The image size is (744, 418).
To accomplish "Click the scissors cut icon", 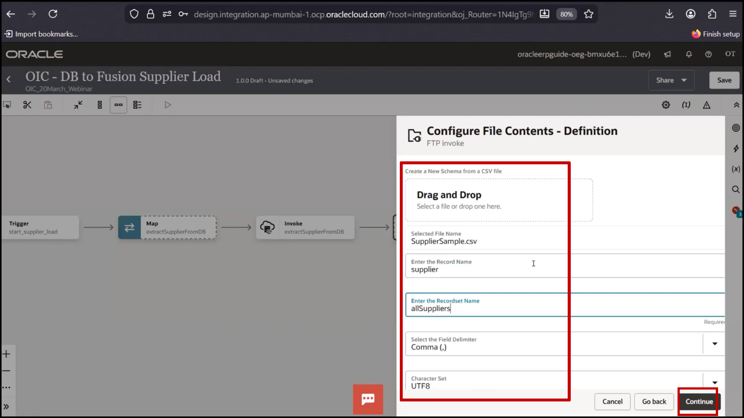I will click(27, 105).
